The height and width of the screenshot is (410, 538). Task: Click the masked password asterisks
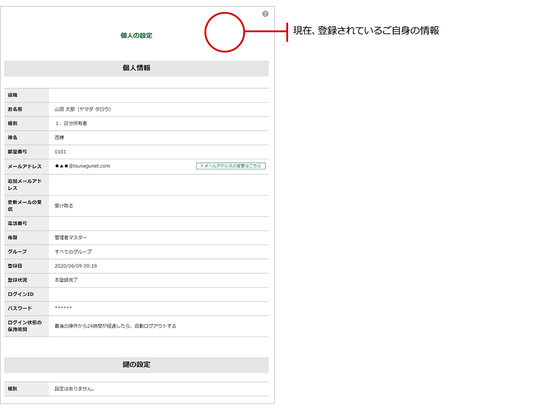coord(63,309)
